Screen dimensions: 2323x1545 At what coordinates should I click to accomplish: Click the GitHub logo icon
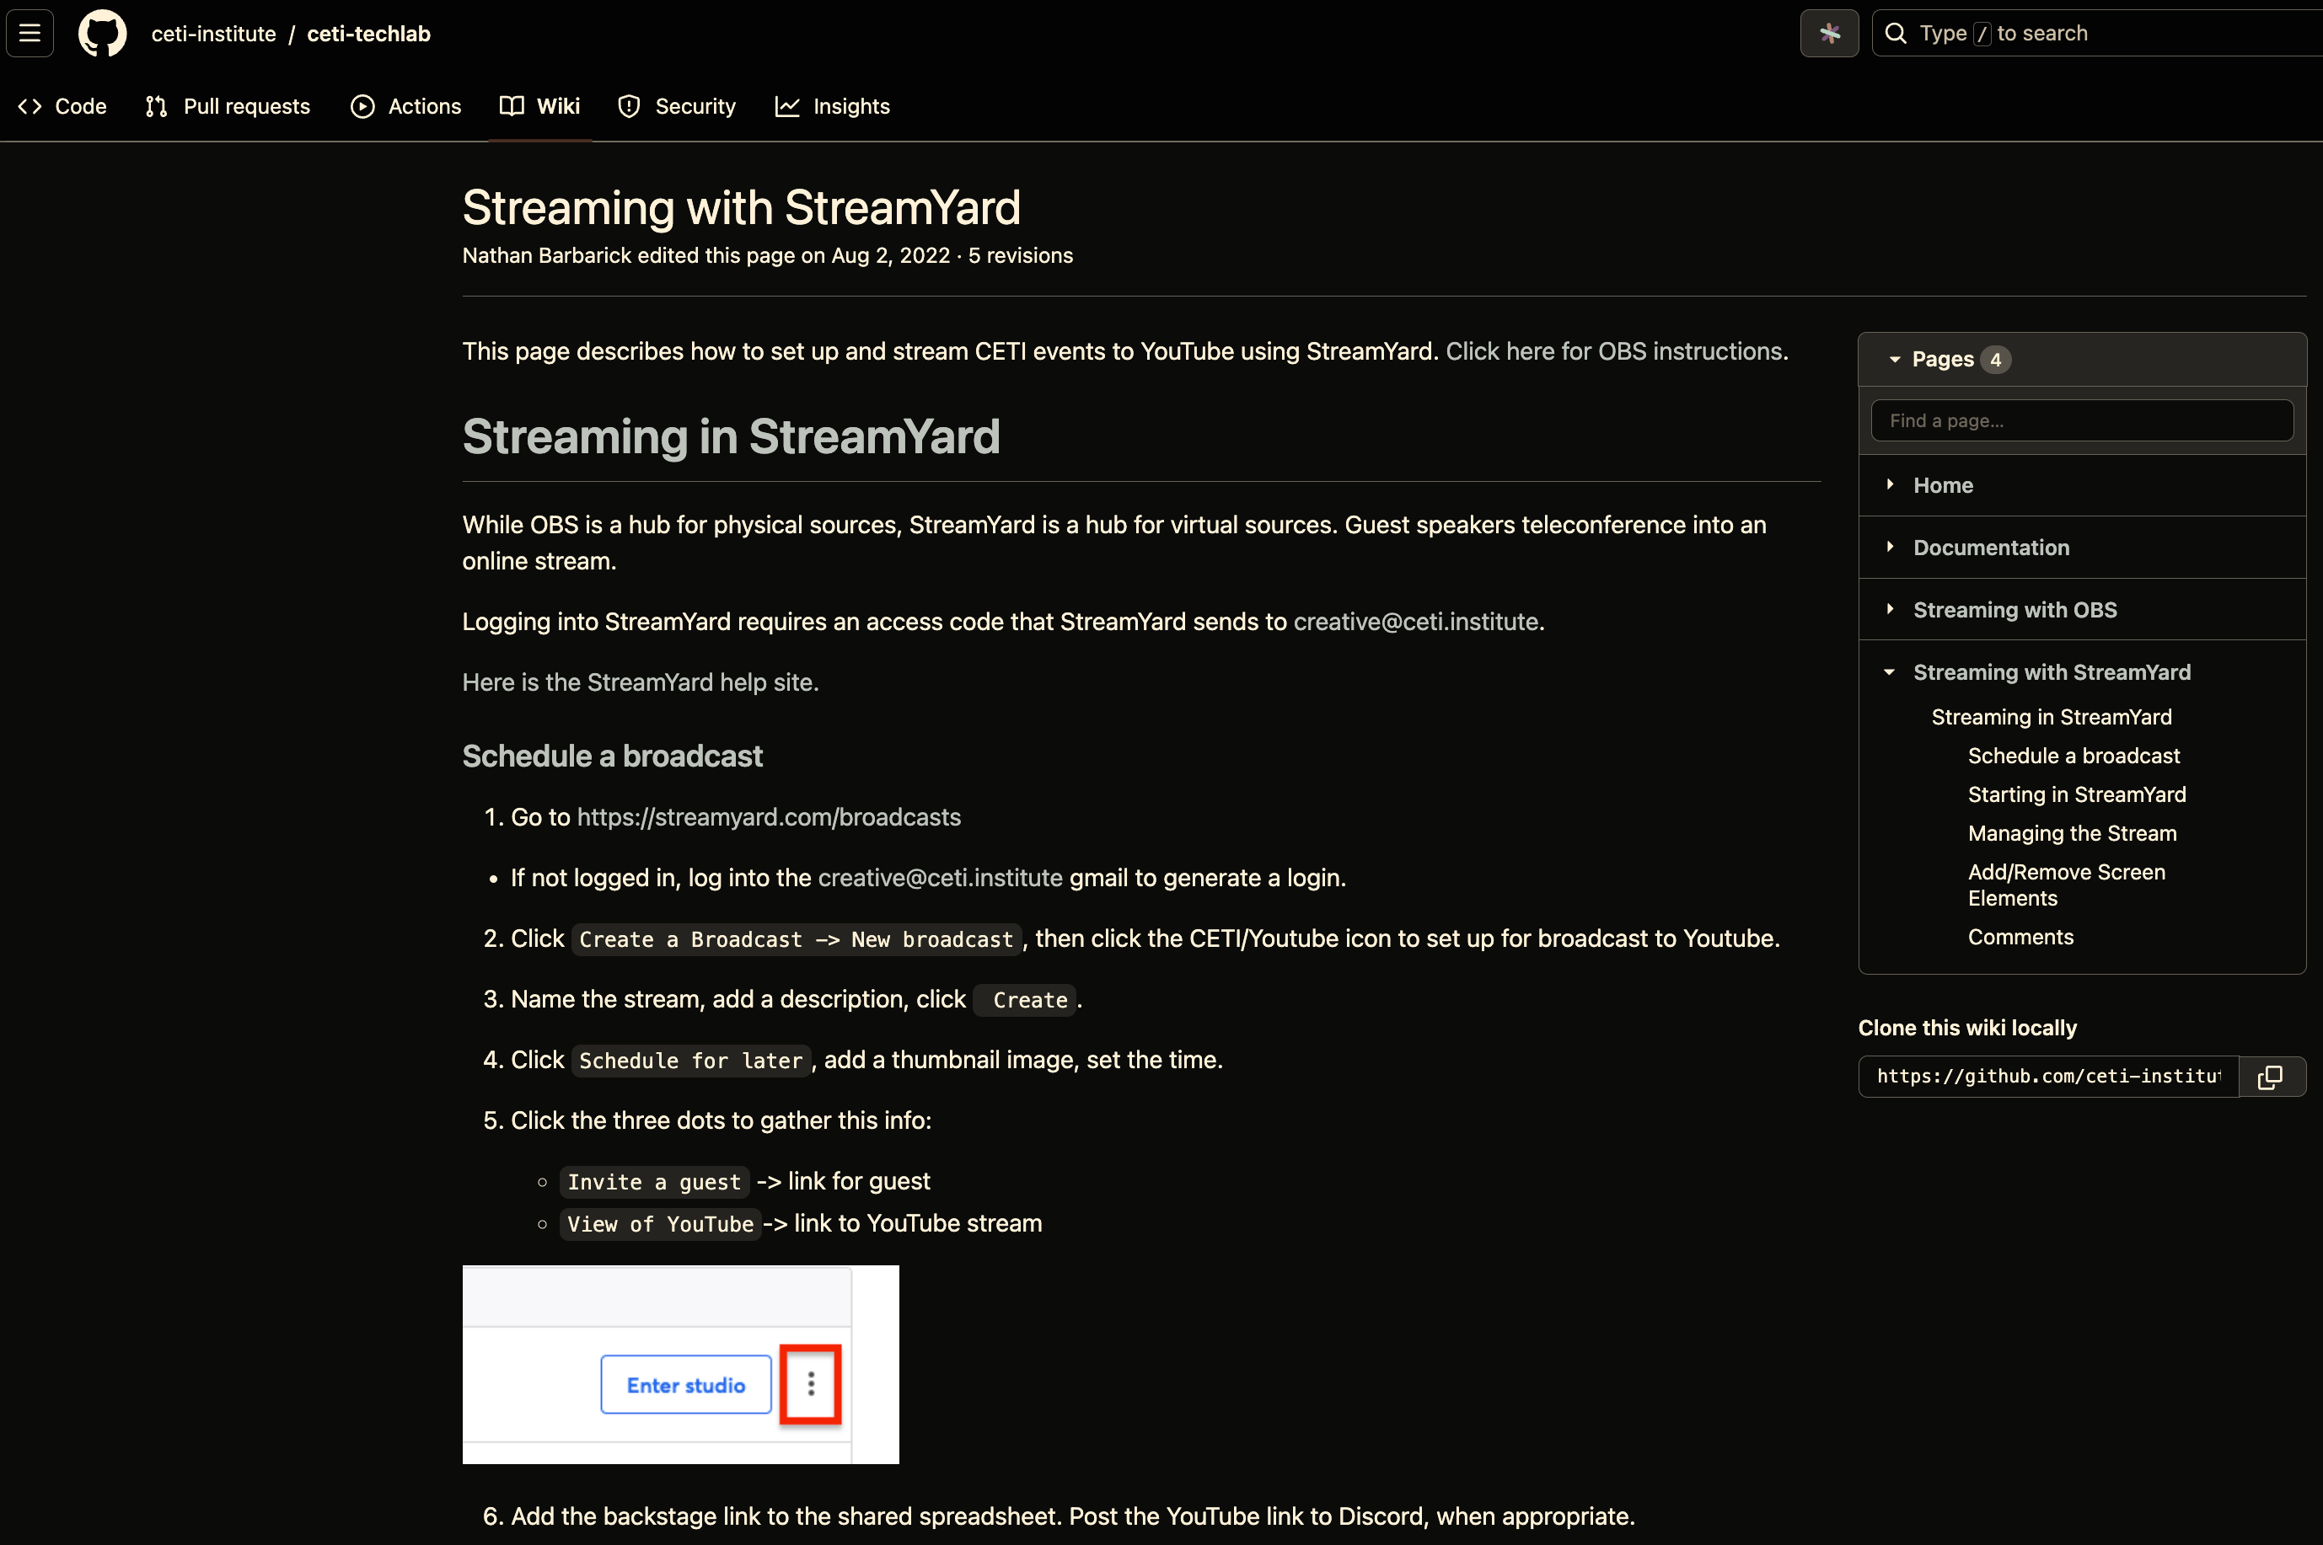(103, 33)
